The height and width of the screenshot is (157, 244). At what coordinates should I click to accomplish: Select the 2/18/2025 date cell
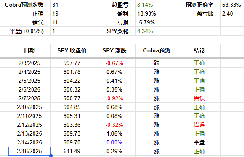pos(29,151)
